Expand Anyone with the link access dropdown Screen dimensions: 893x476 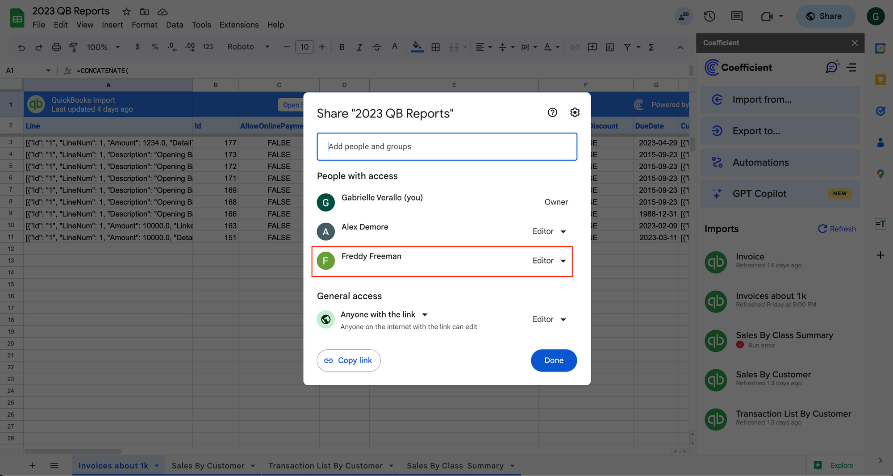click(384, 314)
